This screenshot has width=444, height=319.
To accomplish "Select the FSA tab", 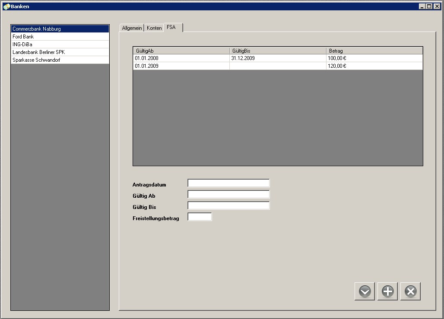I will coord(173,27).
